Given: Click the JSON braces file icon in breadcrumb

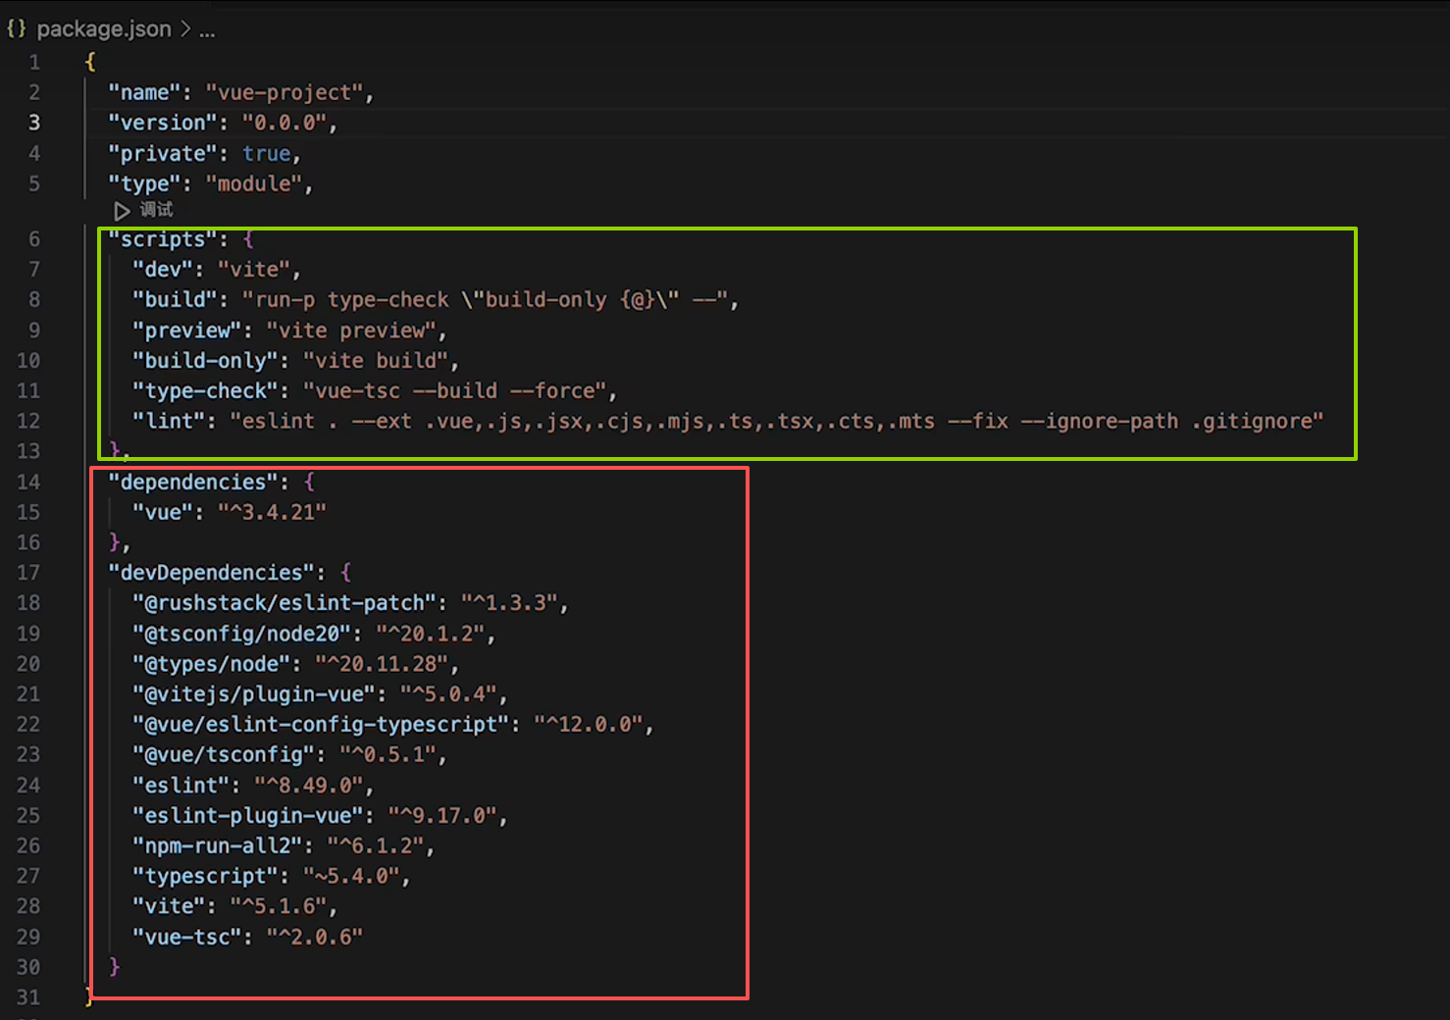Looking at the screenshot, I should (x=17, y=29).
